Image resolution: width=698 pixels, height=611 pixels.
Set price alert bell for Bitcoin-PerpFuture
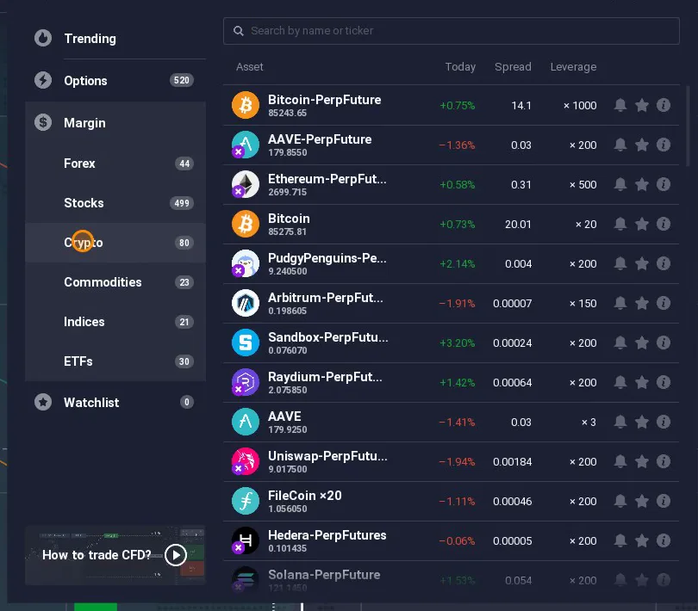[620, 105]
